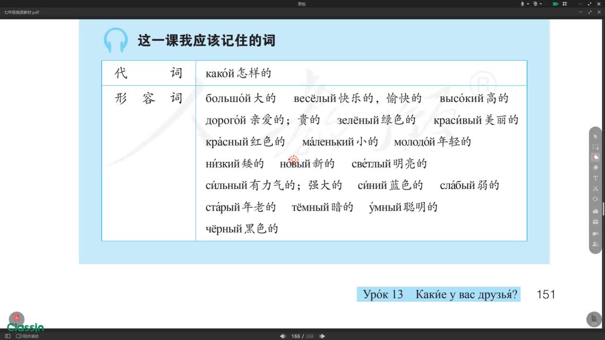This screenshot has height=340, width=605.
Task: Click the 代词 row label
Action: click(148, 73)
